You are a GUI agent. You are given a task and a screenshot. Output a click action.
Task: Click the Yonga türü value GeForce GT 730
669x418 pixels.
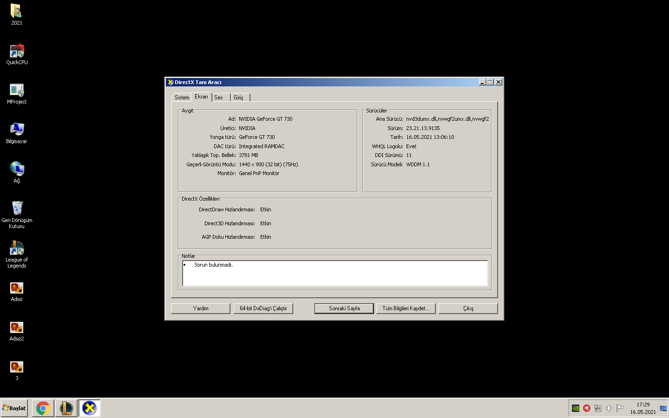[257, 137]
